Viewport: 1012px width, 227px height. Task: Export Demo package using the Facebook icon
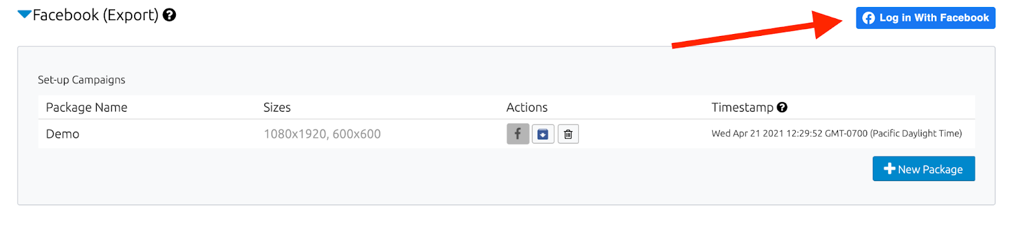517,134
